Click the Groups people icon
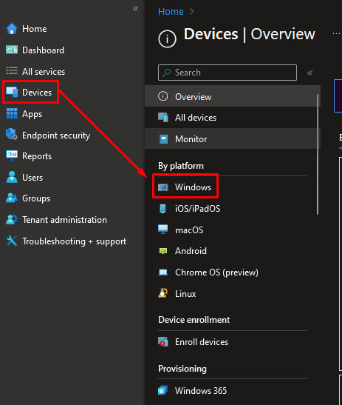 [x=12, y=198]
